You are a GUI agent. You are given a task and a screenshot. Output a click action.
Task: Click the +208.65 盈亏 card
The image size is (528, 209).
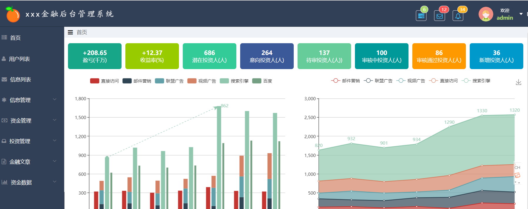point(95,56)
